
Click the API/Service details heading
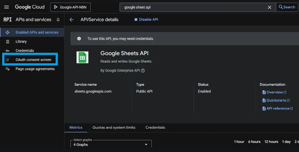[100, 20]
